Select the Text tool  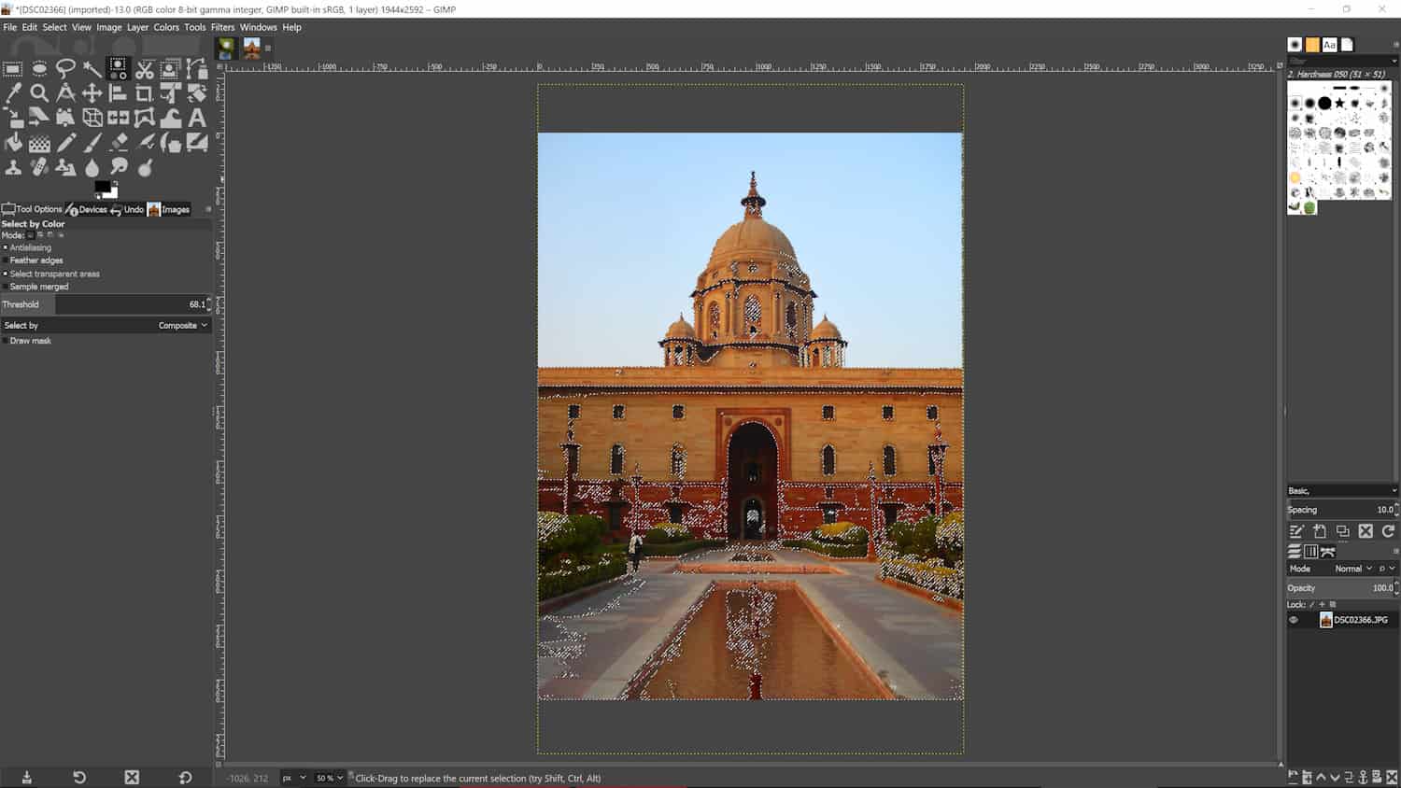point(196,118)
